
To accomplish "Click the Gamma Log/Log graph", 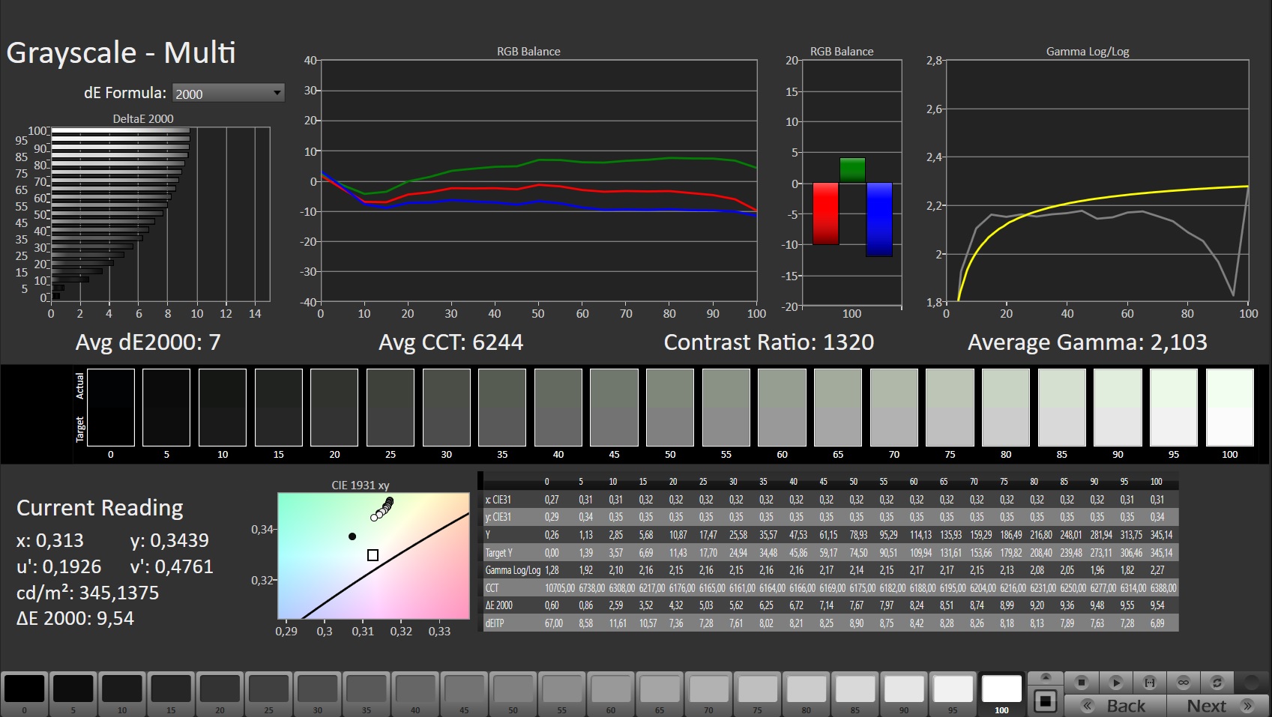I will [x=1097, y=181].
